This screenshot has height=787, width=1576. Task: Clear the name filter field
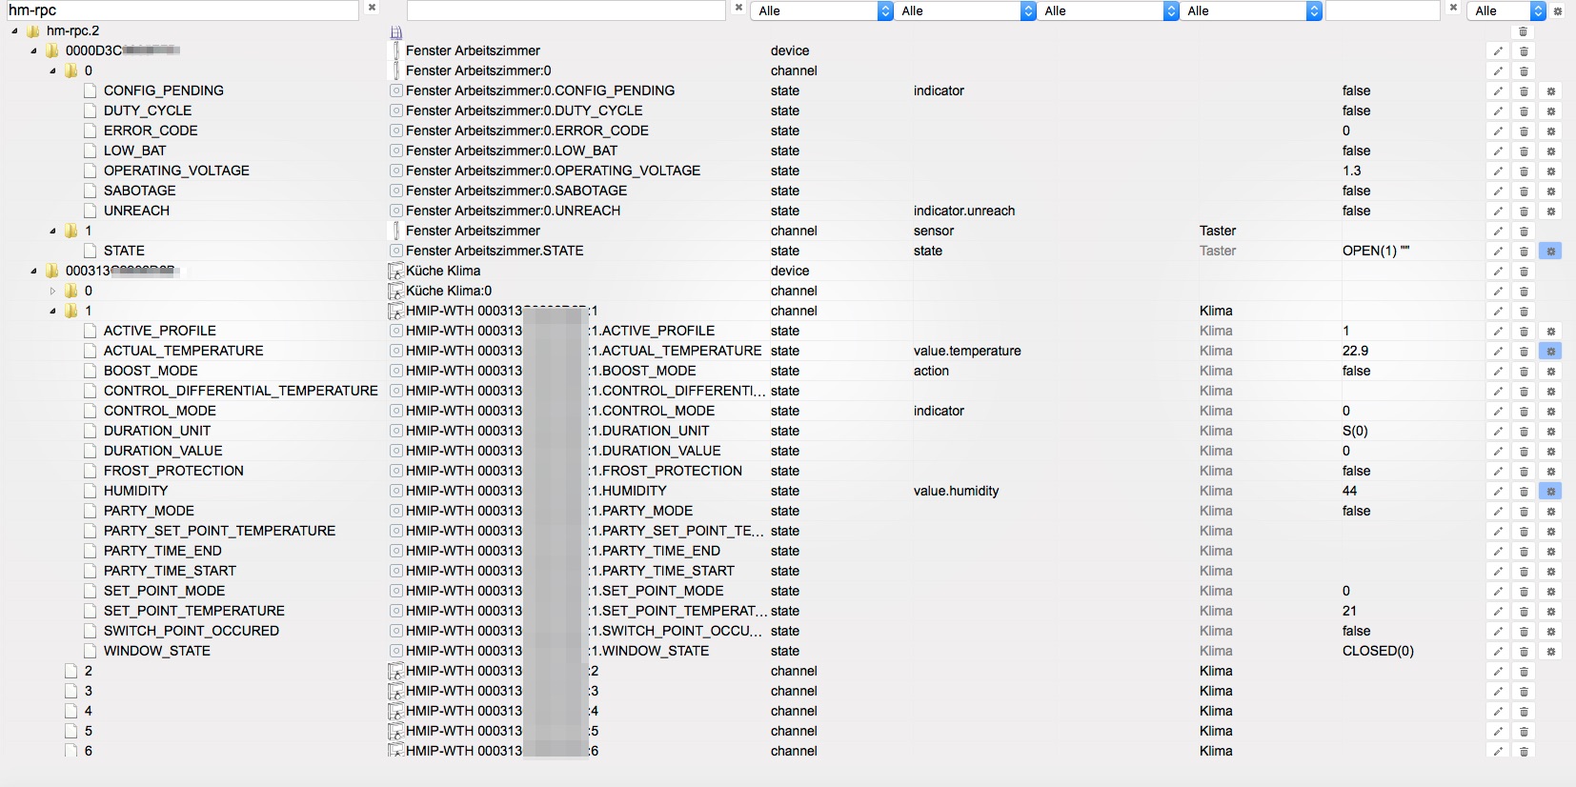[x=738, y=8]
